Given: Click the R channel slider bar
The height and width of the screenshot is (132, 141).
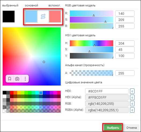Looking at the screenshot, I should pos(92,13).
